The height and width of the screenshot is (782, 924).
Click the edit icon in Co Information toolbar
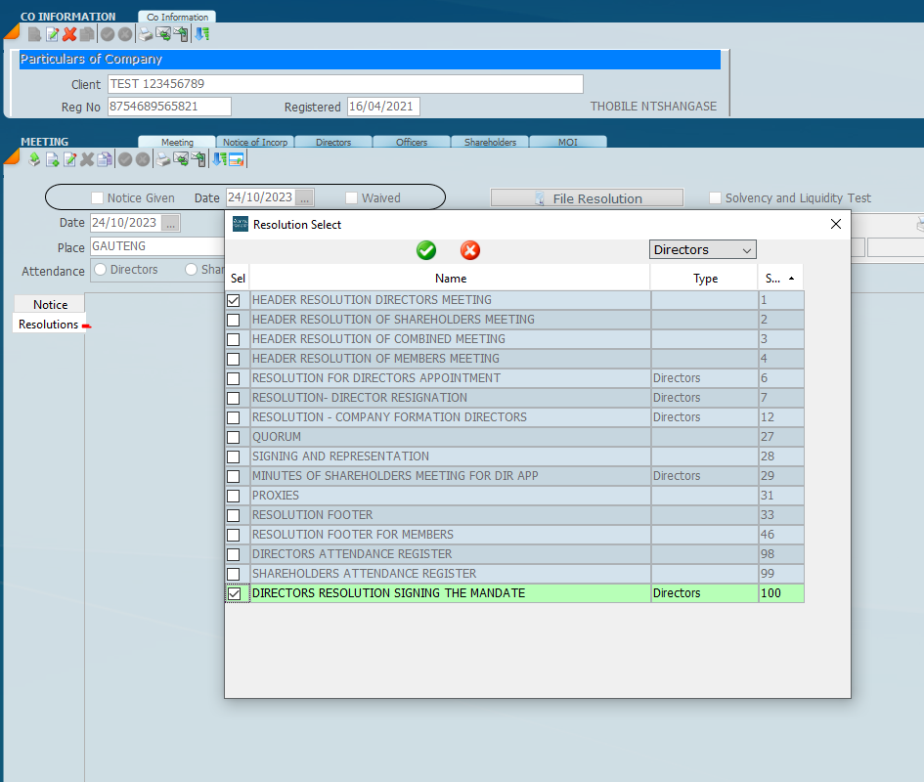click(53, 34)
